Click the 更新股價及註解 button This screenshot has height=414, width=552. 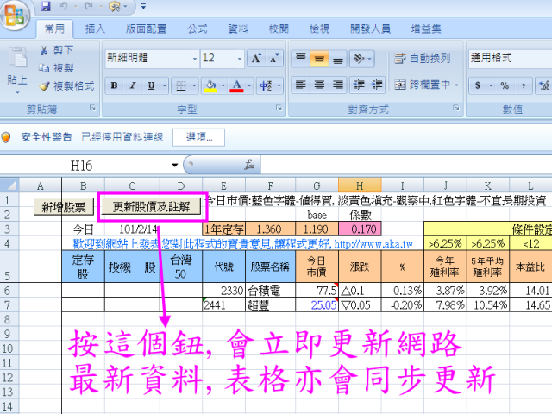tap(151, 207)
